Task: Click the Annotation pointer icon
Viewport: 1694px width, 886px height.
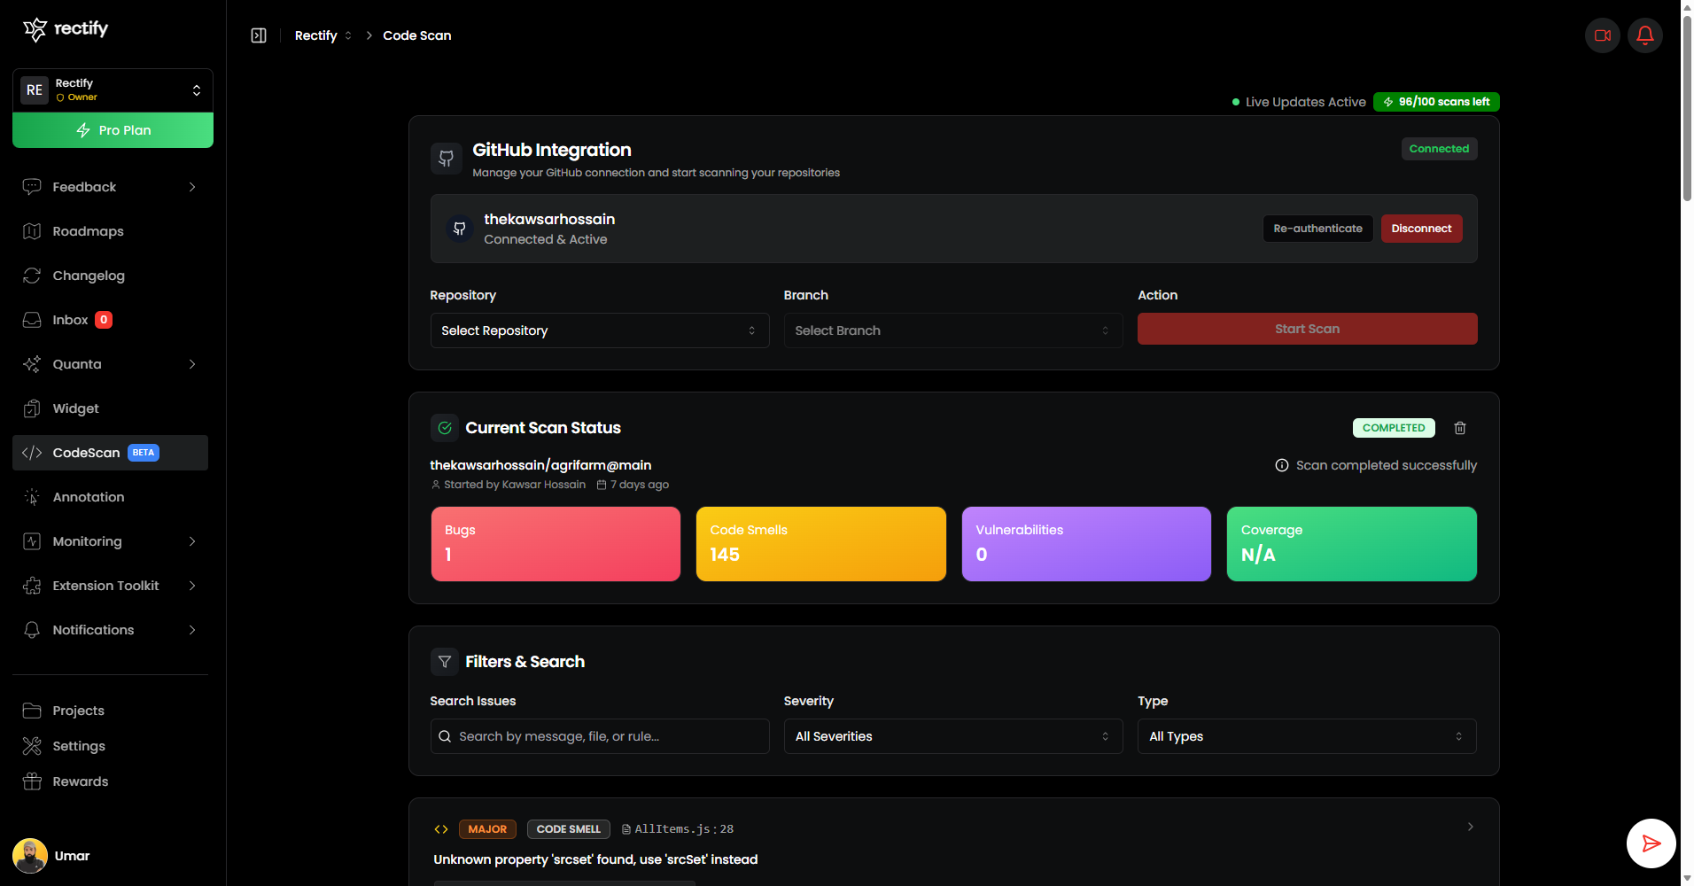Action: [x=32, y=497]
